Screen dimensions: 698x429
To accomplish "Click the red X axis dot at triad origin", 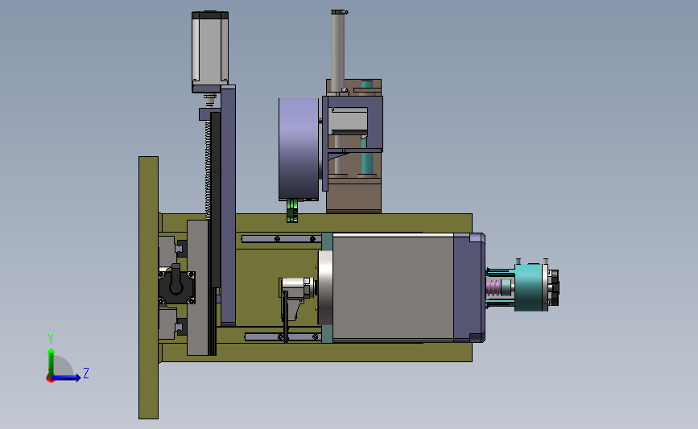I will coord(50,379).
